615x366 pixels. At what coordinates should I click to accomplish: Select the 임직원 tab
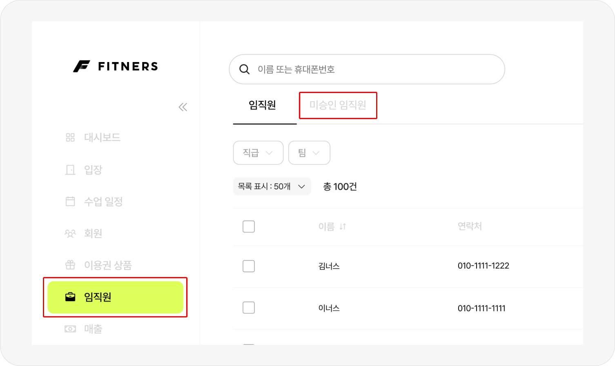[263, 105]
